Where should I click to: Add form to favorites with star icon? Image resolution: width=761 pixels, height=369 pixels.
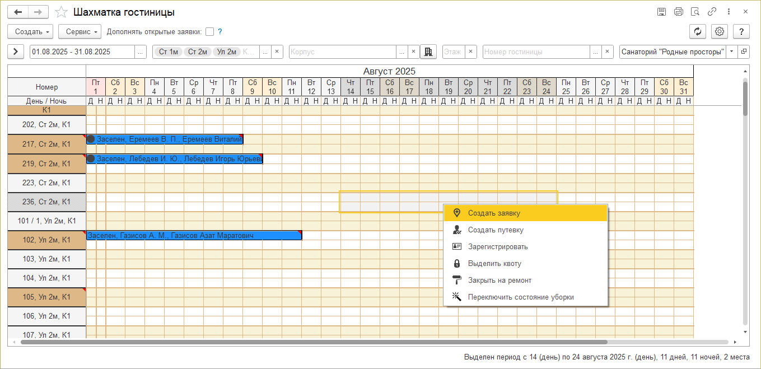click(x=62, y=12)
